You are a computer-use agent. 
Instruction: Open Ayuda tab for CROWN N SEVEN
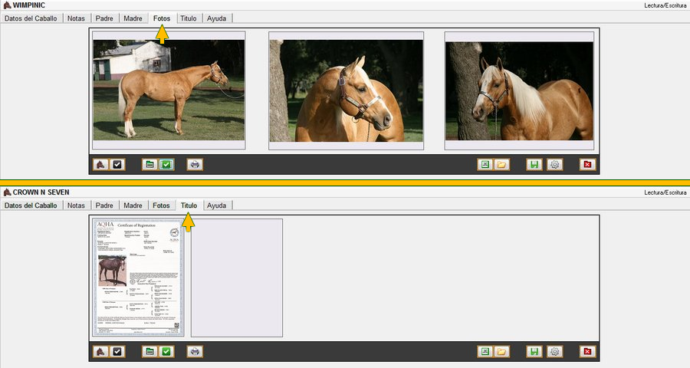coord(216,205)
